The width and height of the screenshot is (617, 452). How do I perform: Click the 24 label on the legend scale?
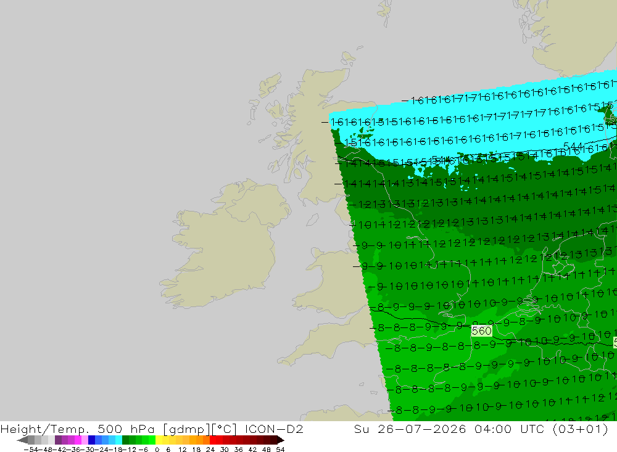point(210,450)
